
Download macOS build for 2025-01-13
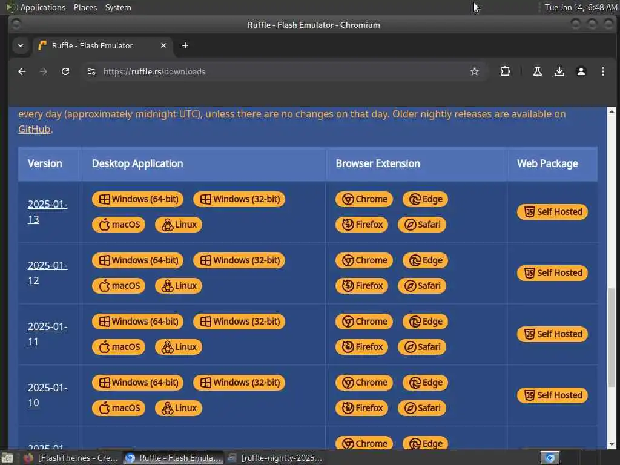coord(119,225)
